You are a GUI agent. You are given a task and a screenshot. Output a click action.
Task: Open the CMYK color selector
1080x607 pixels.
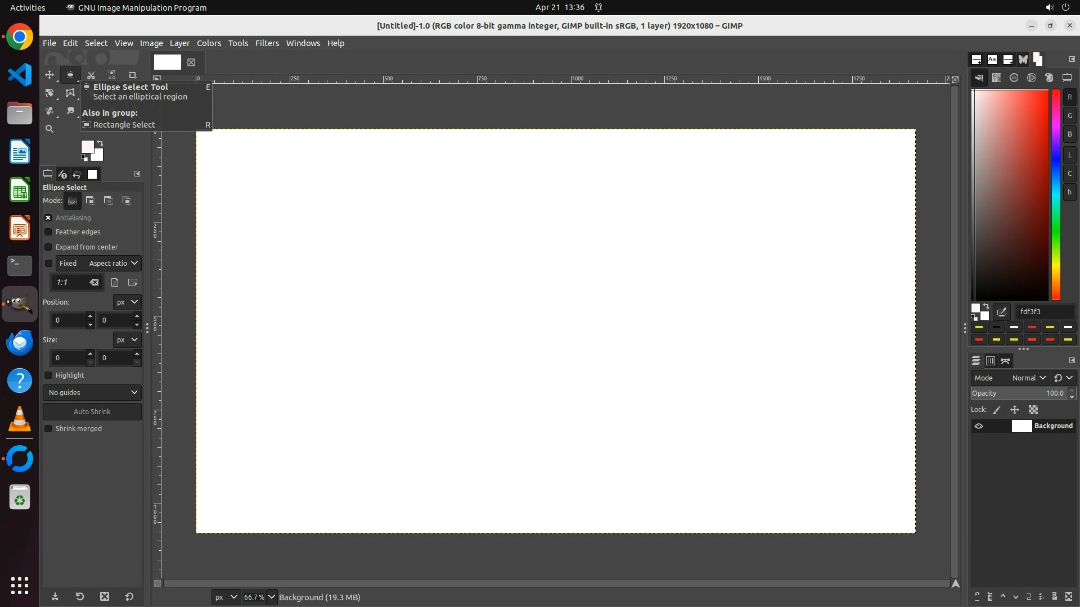point(996,78)
